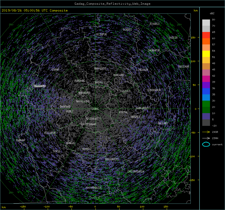
Task: Click the SHIVAMOGGA city label
Action: (x=93, y=188)
